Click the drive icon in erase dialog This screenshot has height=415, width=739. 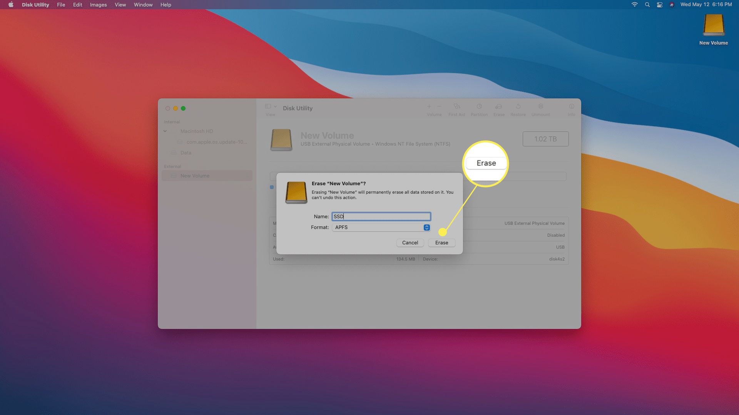(296, 192)
